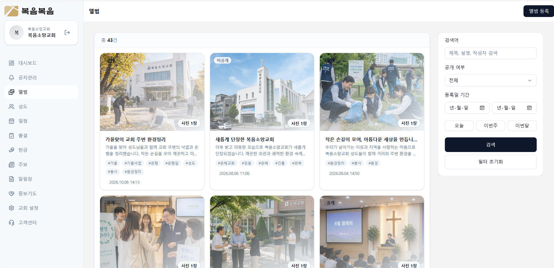Click the 복음복음 logo icon
Viewport: 554px width, 268px height.
tap(11, 11)
